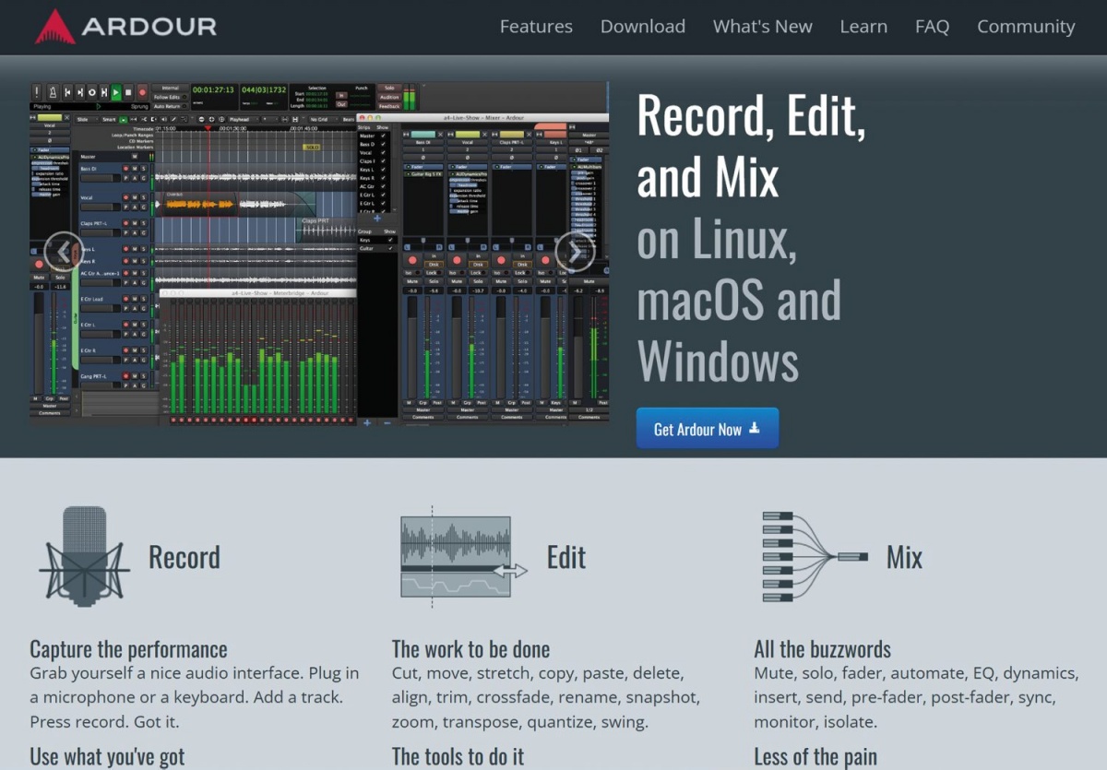The height and width of the screenshot is (770, 1107).
Task: Click the download arrow on Get Ardour Now
Action: (x=754, y=428)
